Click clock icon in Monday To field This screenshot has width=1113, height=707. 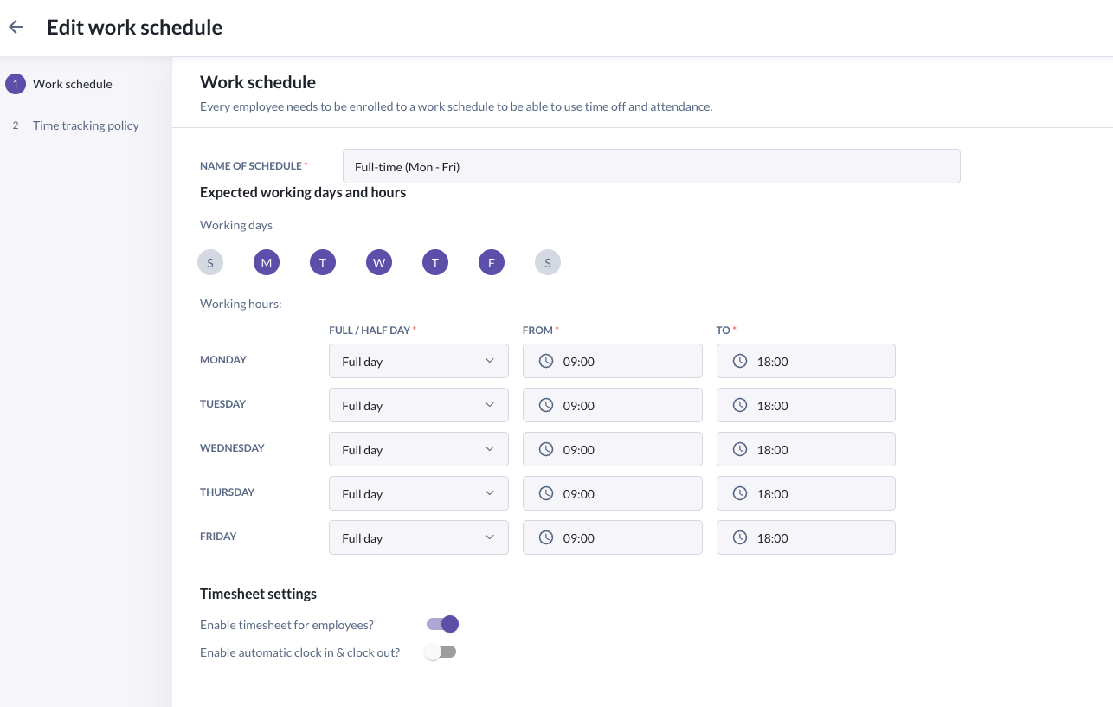click(x=740, y=361)
